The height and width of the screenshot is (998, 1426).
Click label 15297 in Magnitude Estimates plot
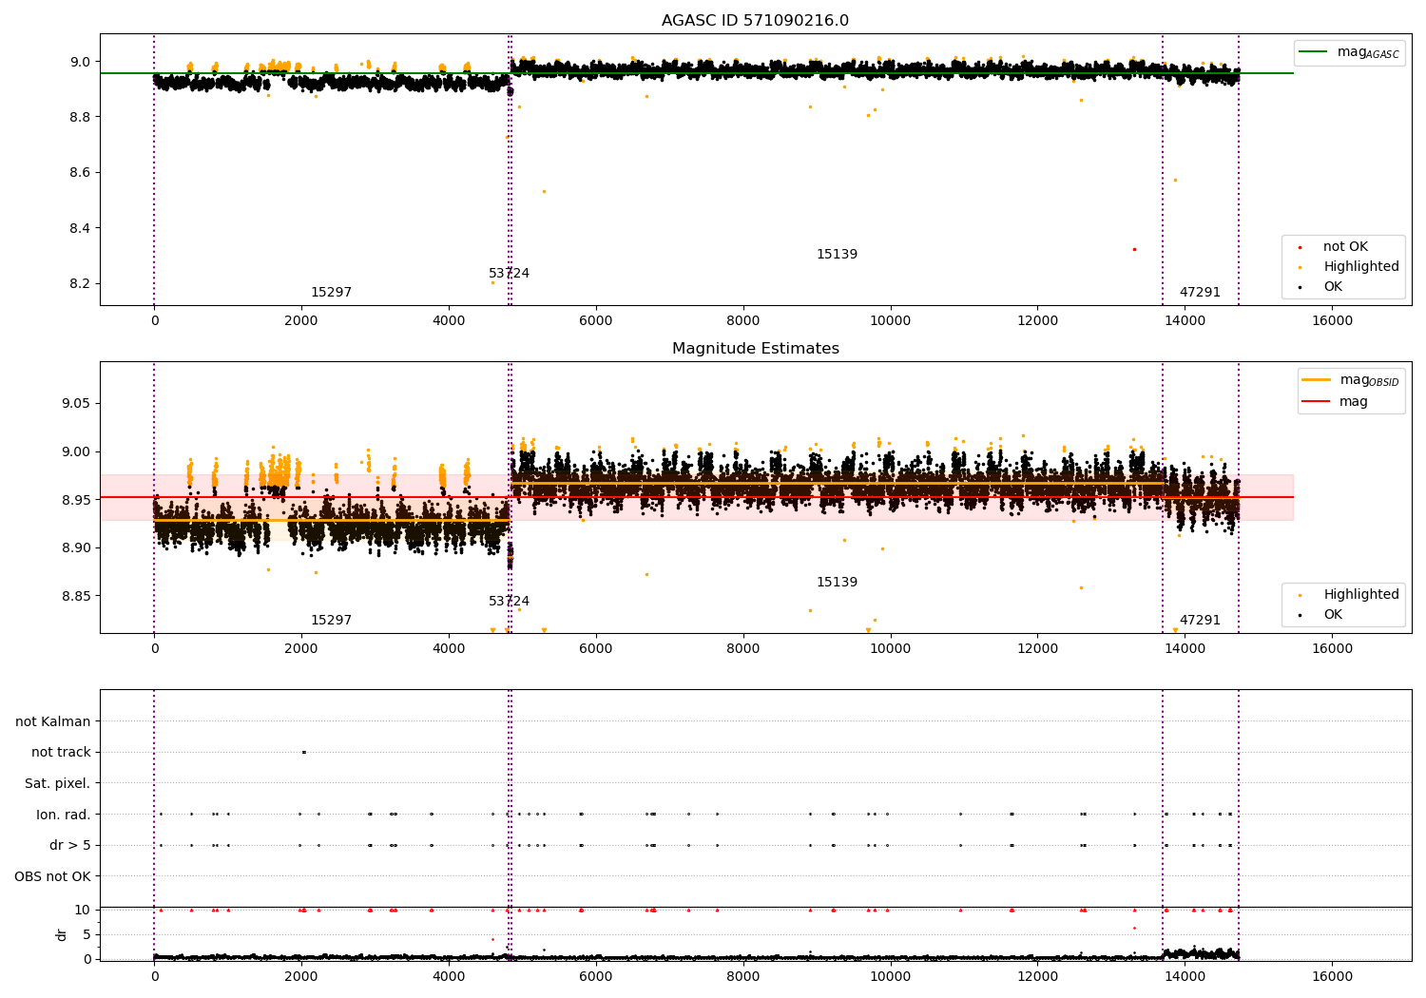[x=331, y=621]
